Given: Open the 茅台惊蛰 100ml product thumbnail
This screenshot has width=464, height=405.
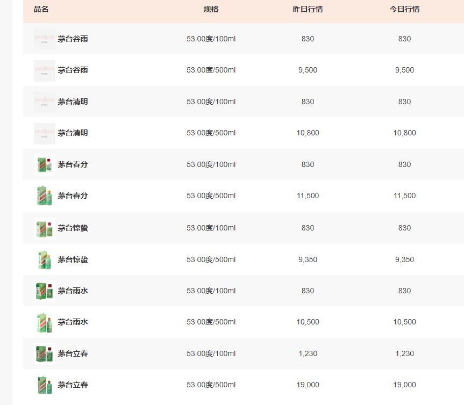Looking at the screenshot, I should tap(45, 228).
